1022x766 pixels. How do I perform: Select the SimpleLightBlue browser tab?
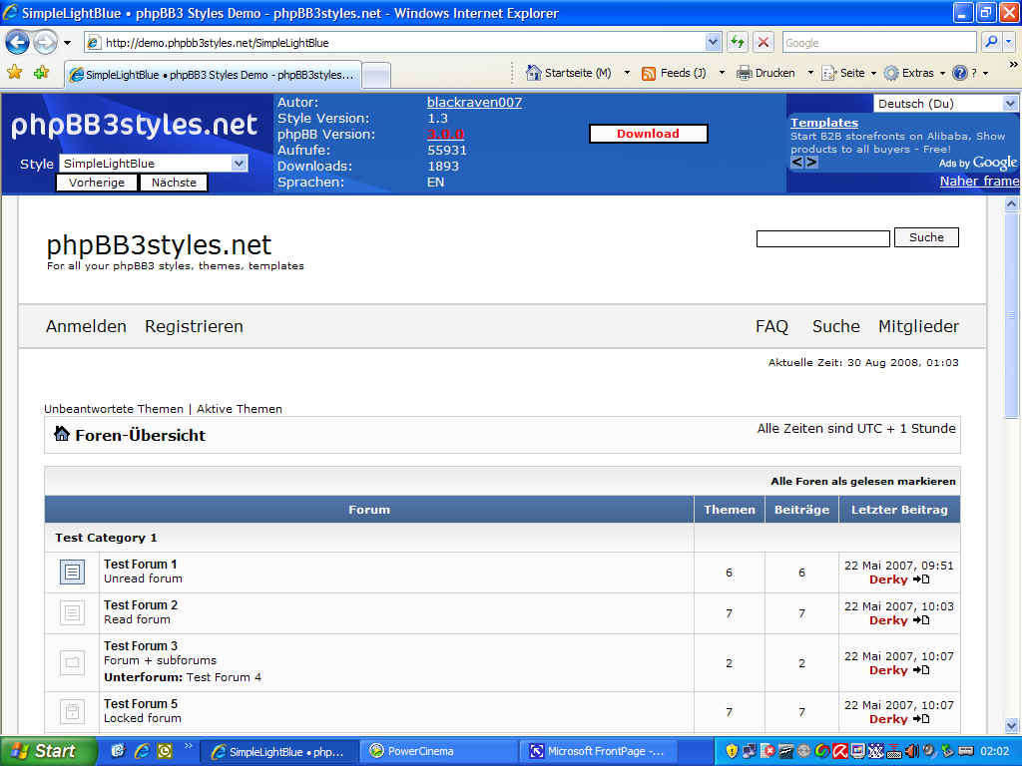214,74
